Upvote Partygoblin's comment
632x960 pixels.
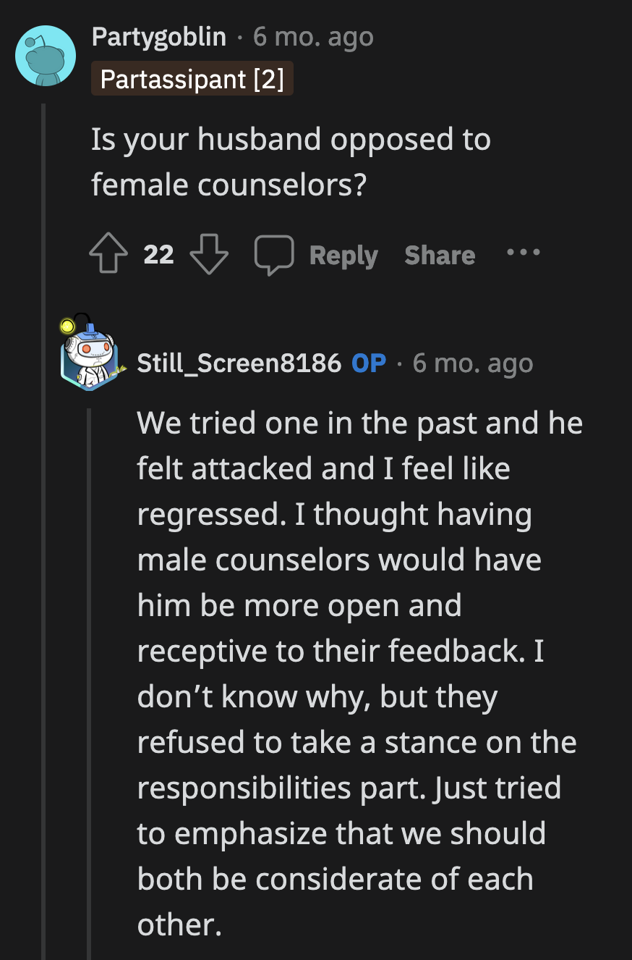pos(108,253)
